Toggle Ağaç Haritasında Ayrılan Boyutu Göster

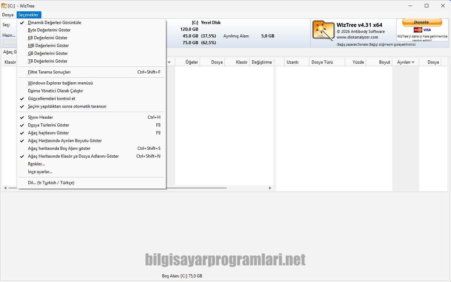[91, 141]
